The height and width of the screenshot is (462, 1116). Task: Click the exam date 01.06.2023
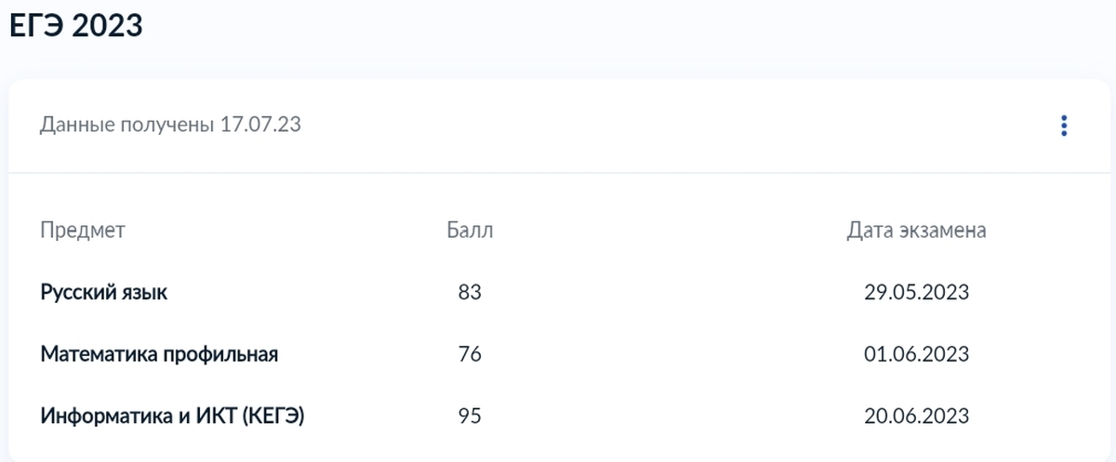point(916,354)
